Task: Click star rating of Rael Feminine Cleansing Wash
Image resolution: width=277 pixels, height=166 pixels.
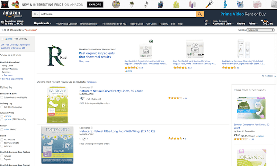Action: coord(229,68)
